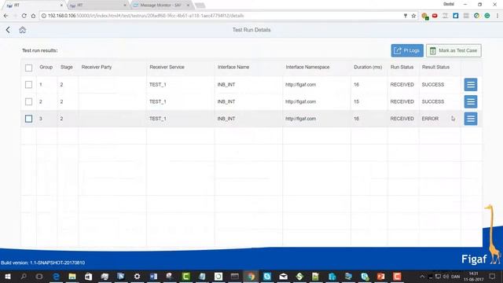This screenshot has width=503, height=283.
Task: Check the box for group 1 row
Action: tap(28, 84)
